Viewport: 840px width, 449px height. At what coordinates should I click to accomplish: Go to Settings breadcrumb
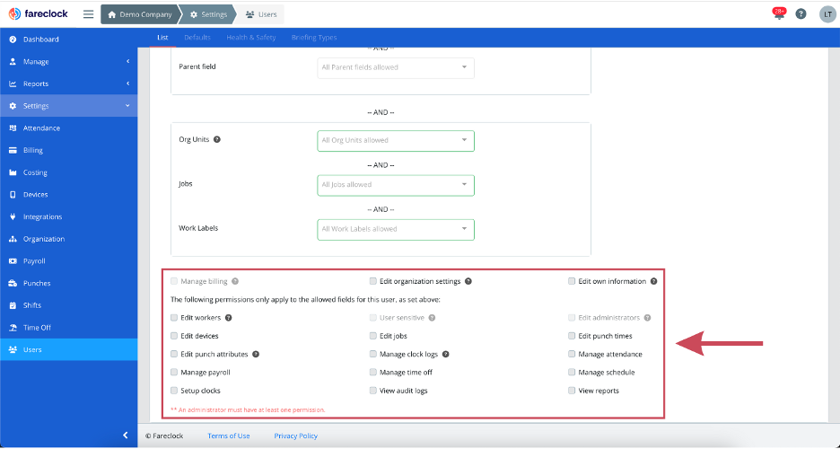pyautogui.click(x=208, y=14)
